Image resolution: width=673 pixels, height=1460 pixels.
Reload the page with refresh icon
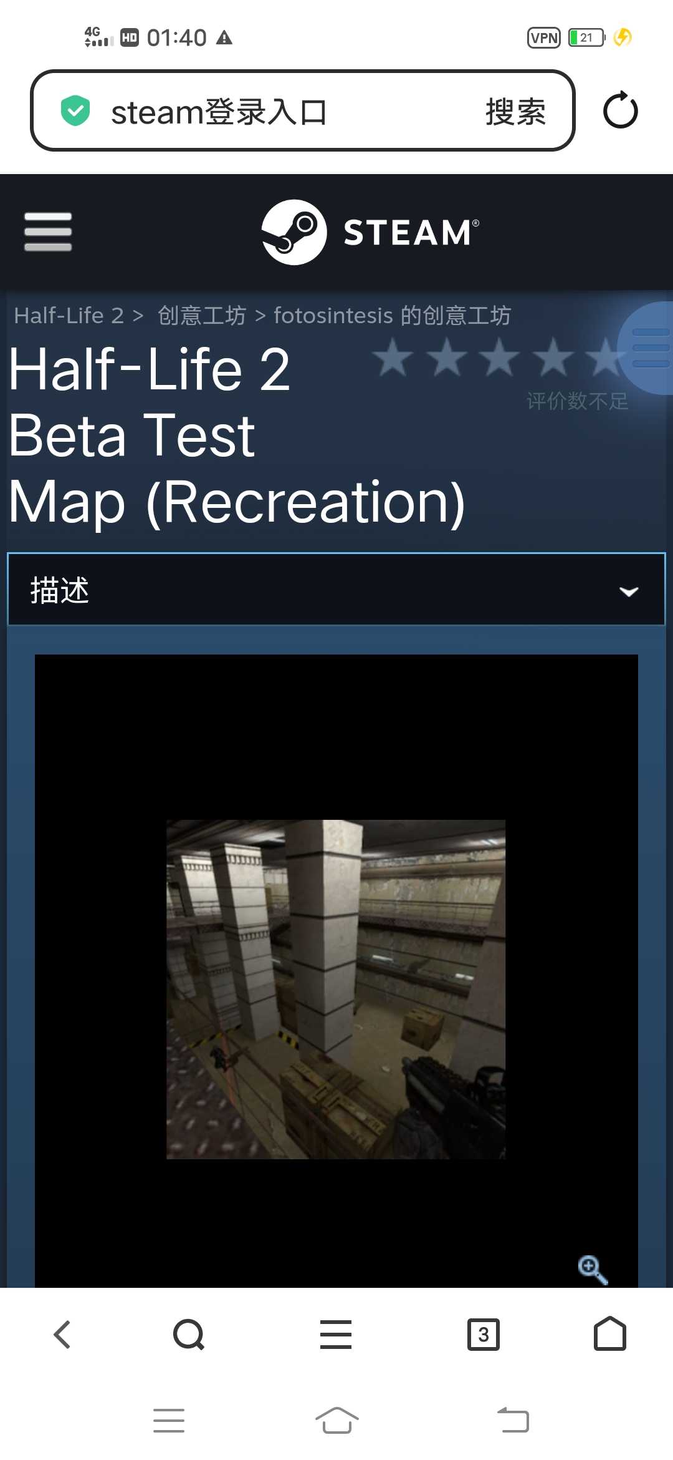[621, 110]
